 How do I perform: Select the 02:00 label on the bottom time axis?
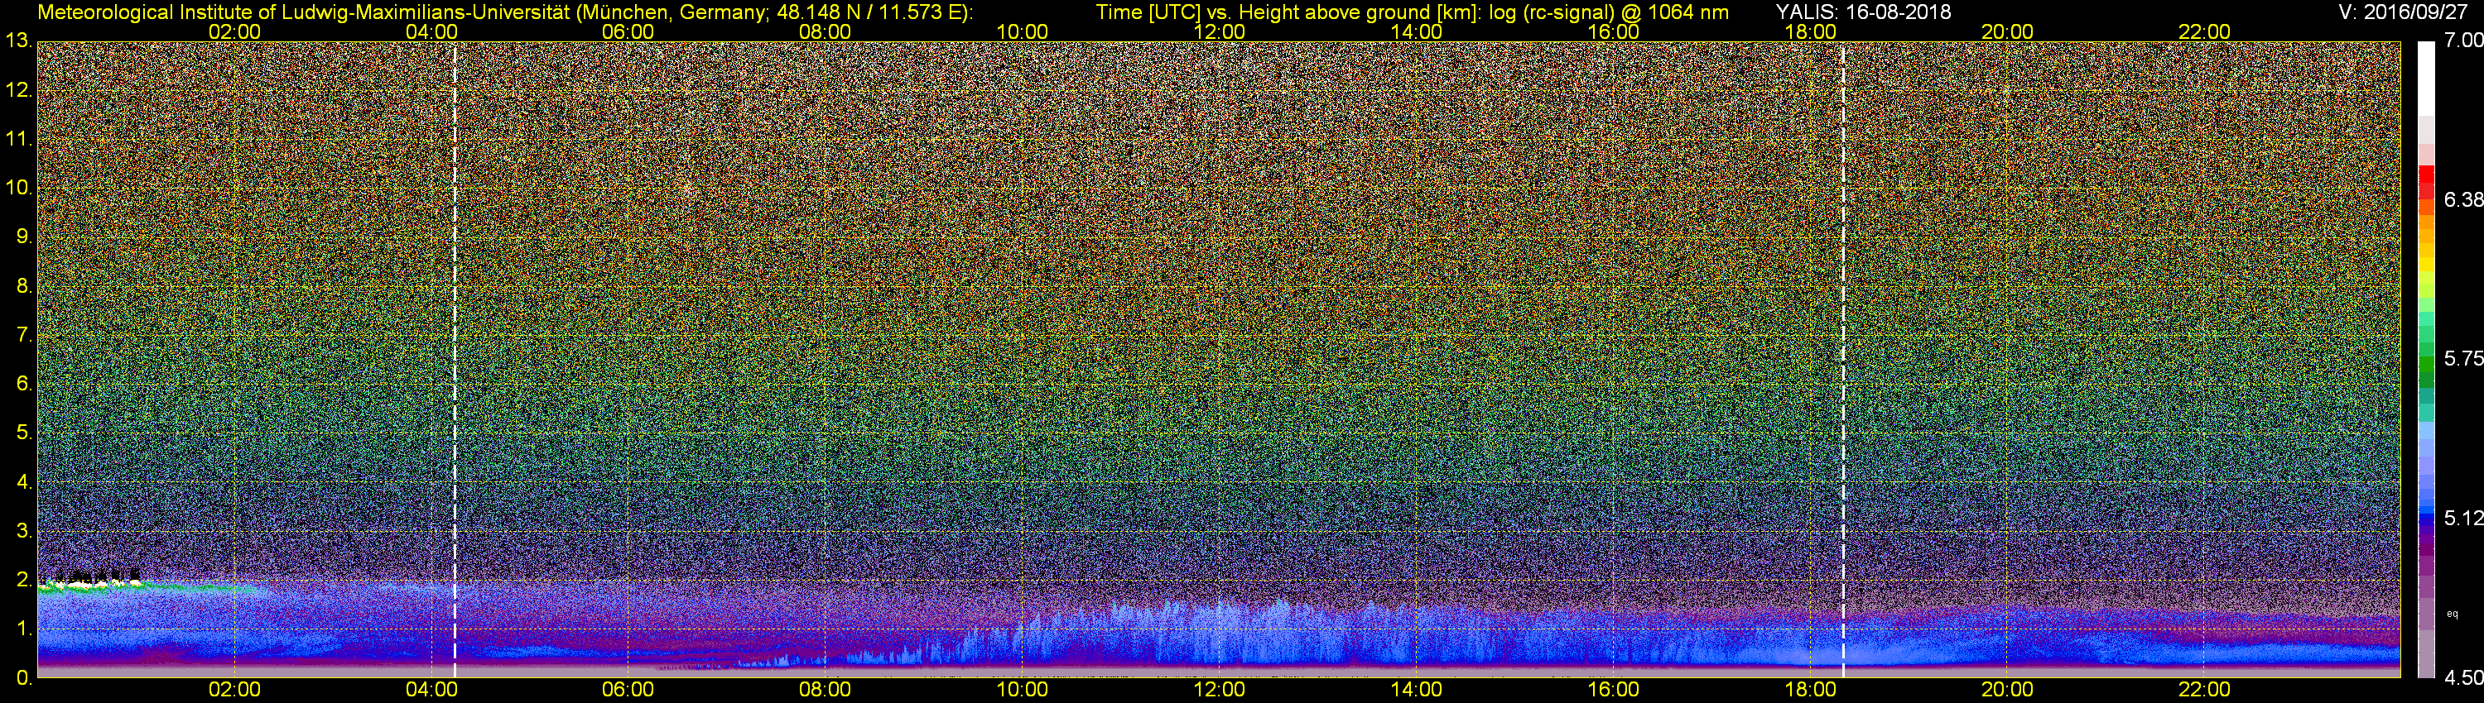tap(234, 691)
